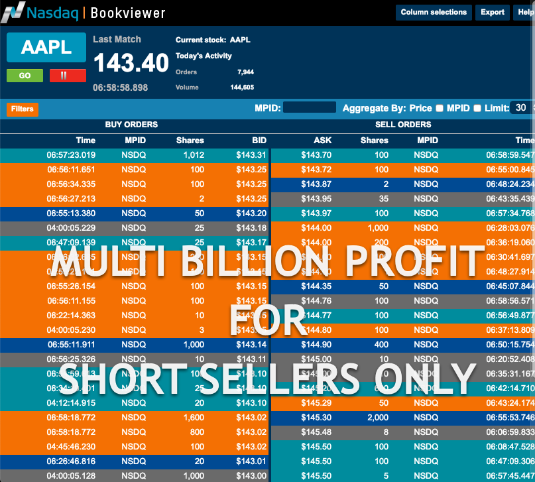Sort by the buy orders Time header

click(86, 140)
